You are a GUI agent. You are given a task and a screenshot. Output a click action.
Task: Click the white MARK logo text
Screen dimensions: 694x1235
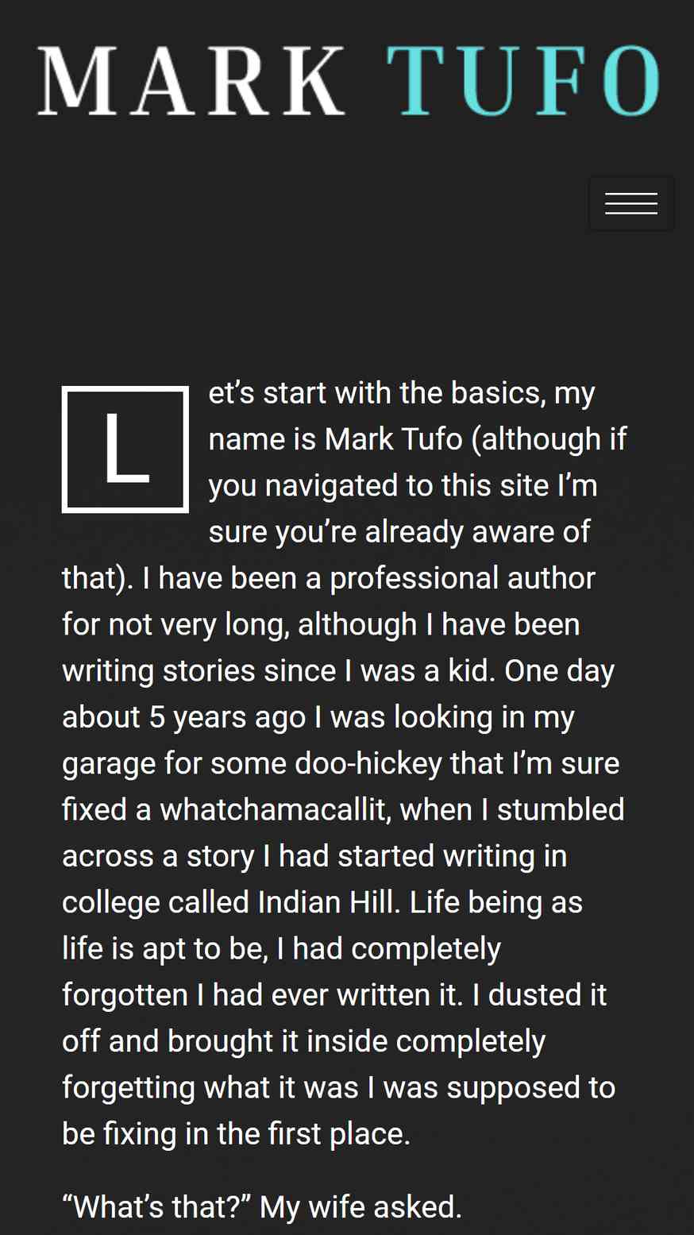(191, 80)
